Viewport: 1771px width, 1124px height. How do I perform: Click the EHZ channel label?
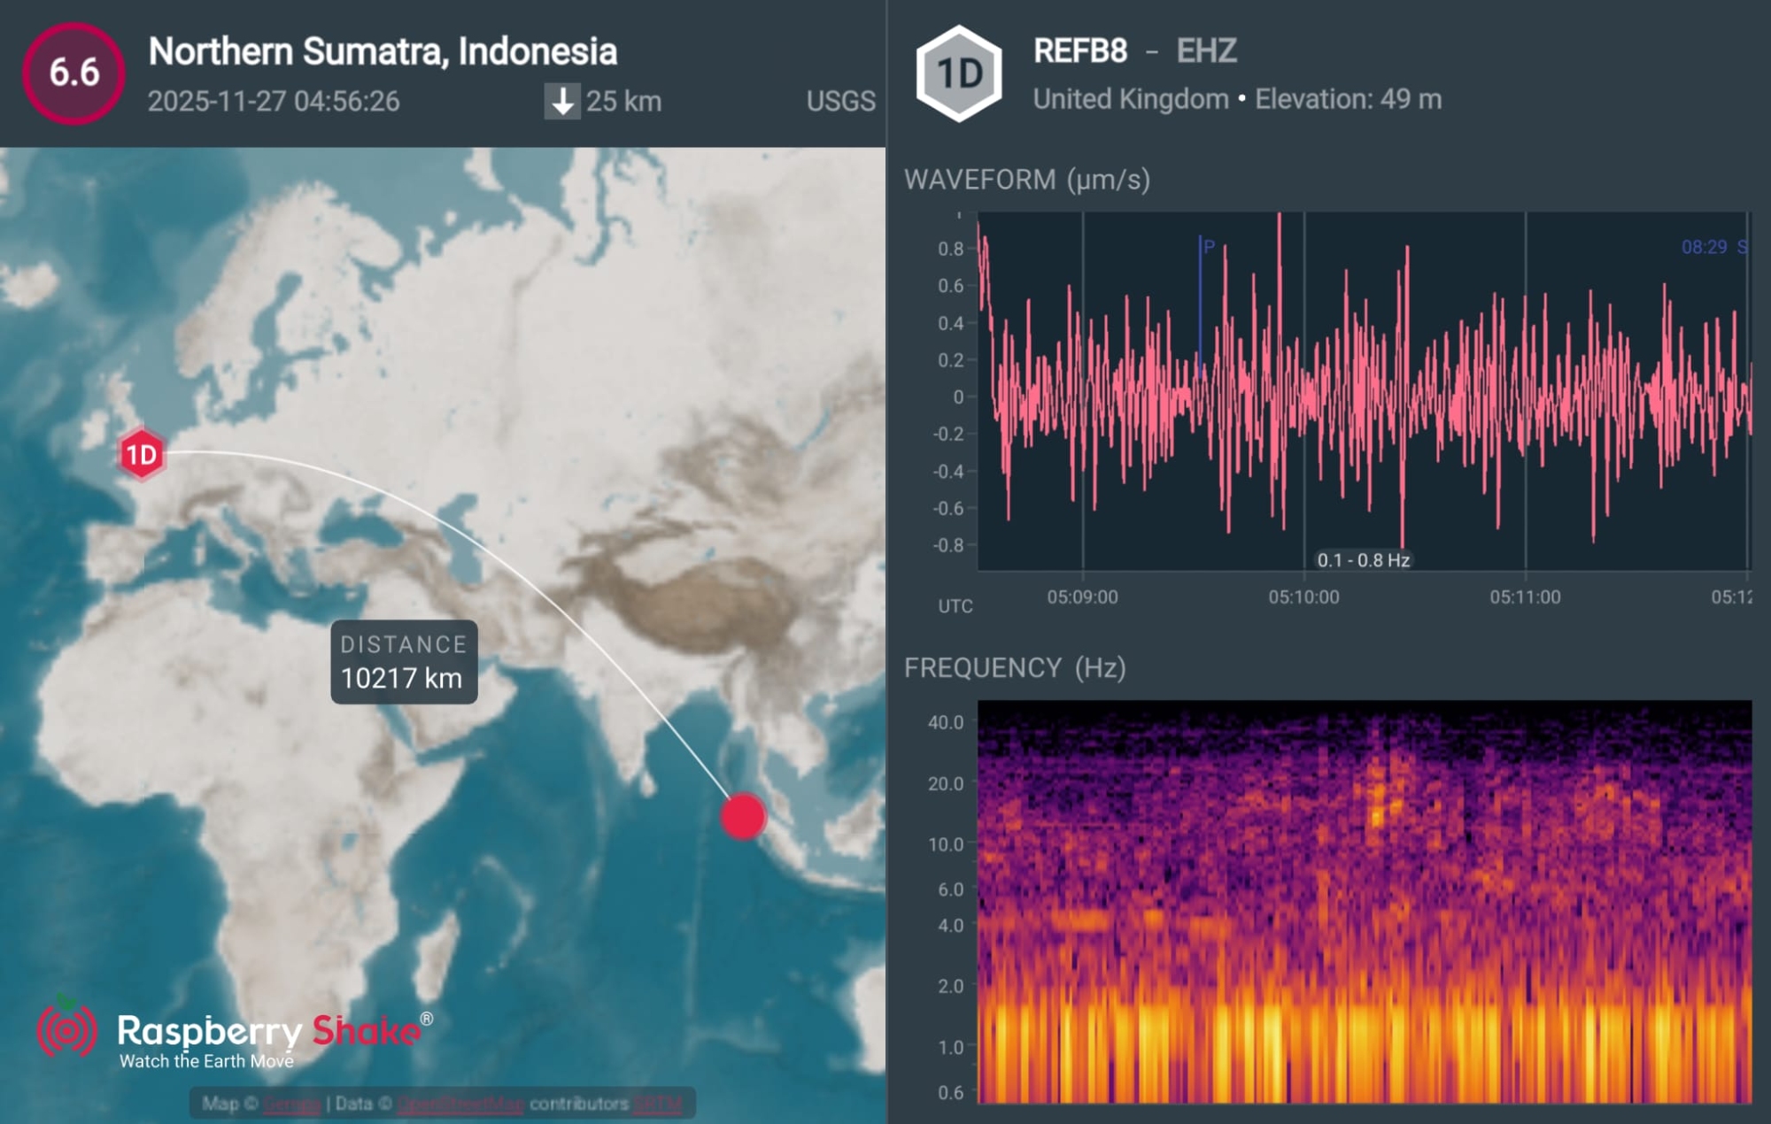(x=1206, y=51)
